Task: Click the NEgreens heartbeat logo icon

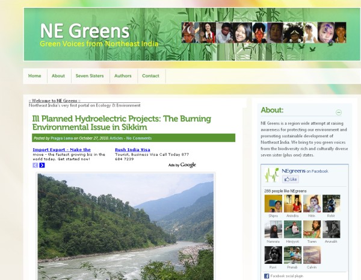Action: click(x=272, y=175)
